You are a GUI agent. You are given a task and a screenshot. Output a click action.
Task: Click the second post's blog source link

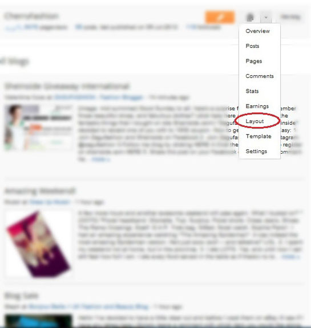pyautogui.click(x=50, y=202)
